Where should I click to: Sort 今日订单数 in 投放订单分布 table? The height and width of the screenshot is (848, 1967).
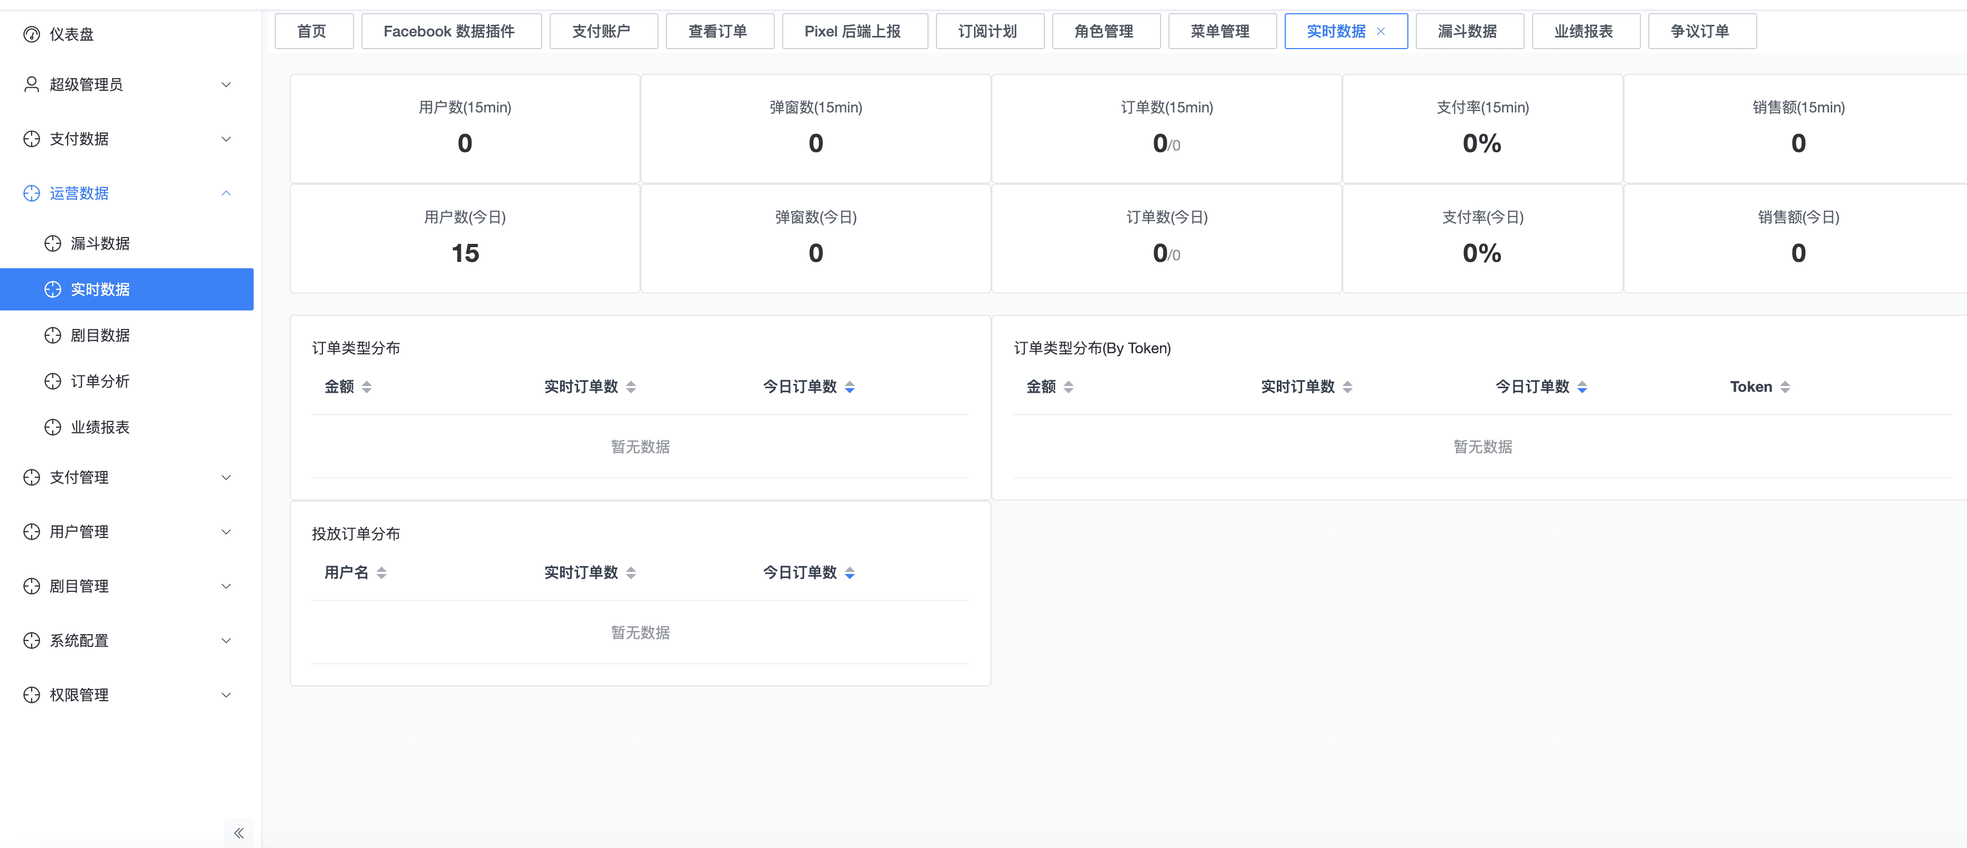point(850,573)
